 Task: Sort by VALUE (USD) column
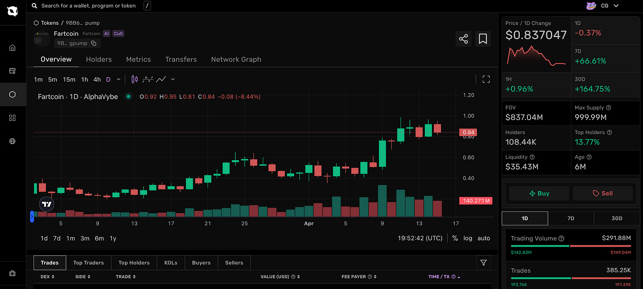[x=280, y=277]
